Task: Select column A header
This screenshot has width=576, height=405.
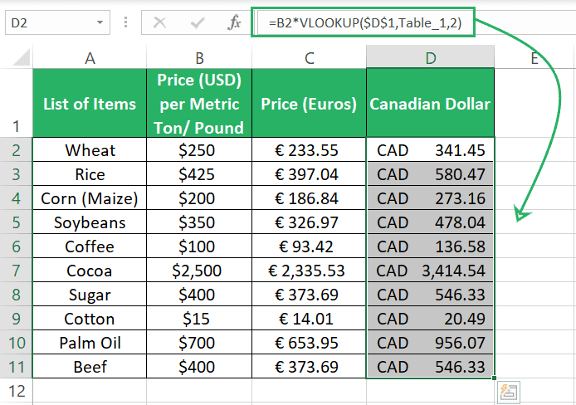Action: (90, 57)
